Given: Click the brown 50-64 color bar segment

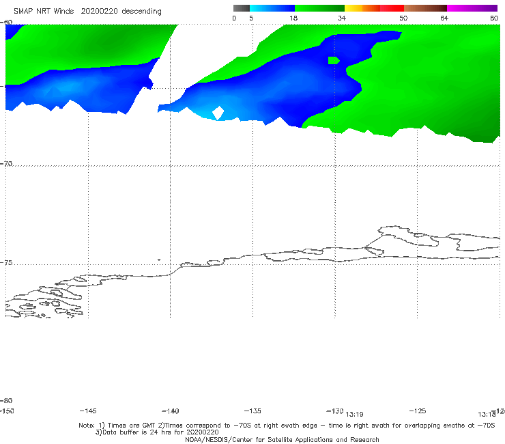Looking at the screenshot, I should point(425,8).
